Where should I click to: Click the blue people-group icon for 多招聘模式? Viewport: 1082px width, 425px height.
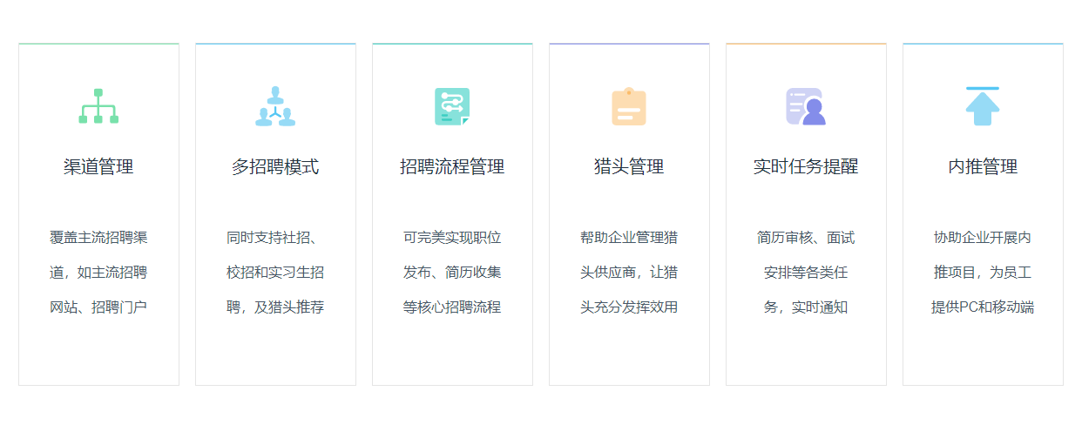[275, 106]
